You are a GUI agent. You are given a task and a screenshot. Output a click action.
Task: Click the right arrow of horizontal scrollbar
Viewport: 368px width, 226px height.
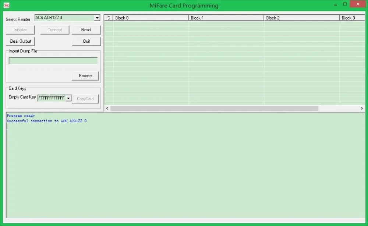pos(362,108)
